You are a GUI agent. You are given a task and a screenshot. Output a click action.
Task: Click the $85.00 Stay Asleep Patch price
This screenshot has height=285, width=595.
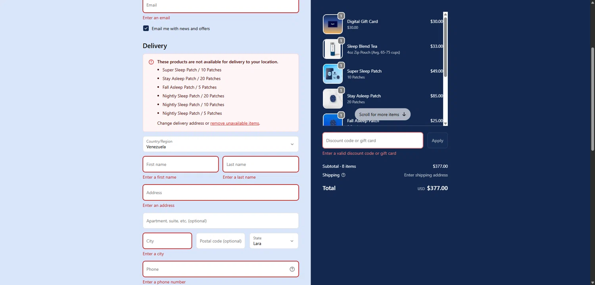(436, 96)
